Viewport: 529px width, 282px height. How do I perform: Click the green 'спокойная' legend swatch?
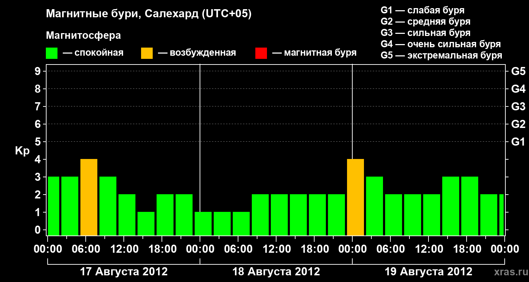52,53
